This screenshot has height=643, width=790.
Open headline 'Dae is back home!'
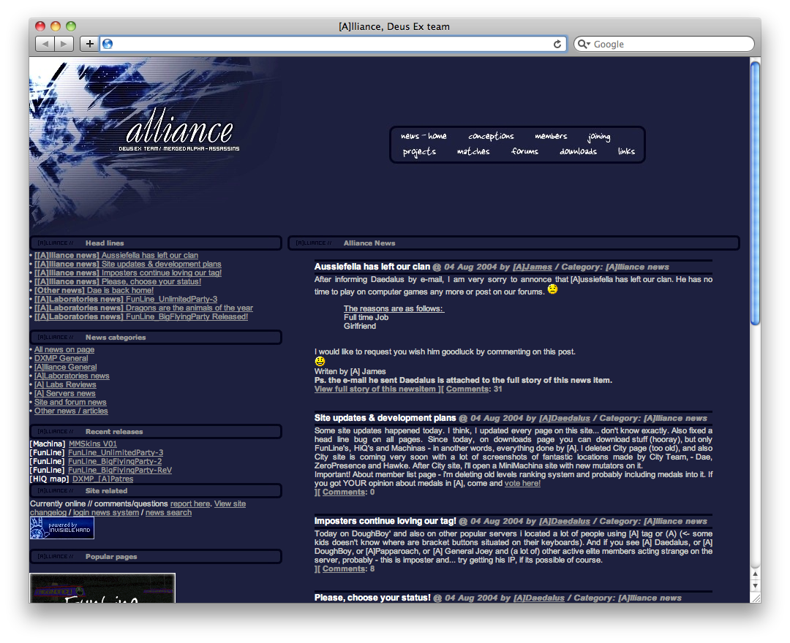(x=94, y=290)
